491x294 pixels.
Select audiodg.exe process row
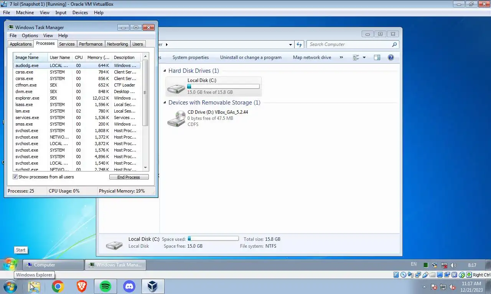[77, 65]
